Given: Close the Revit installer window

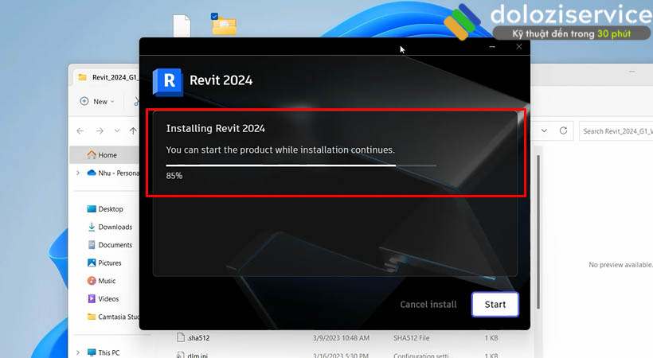Looking at the screenshot, I should (x=519, y=47).
